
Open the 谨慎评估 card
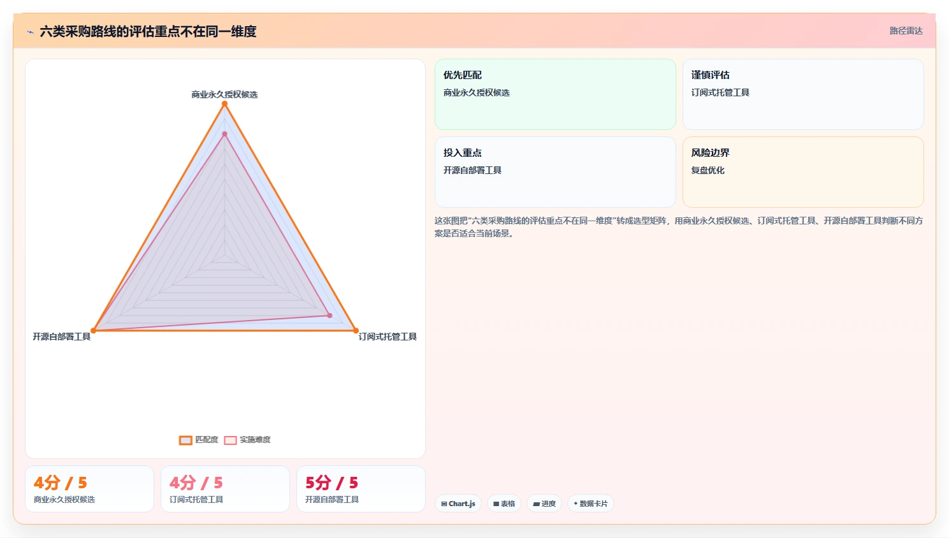[x=803, y=94]
